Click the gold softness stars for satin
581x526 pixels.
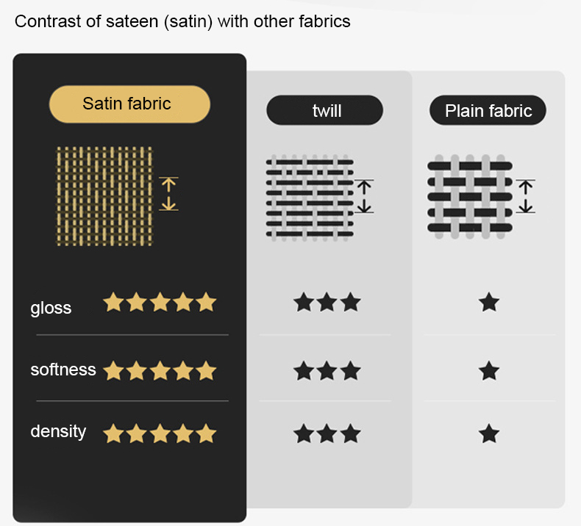[x=160, y=371]
